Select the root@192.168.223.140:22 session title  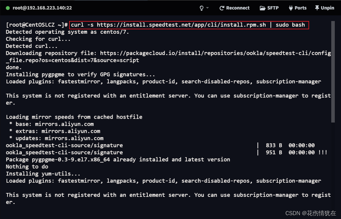pyautogui.click(x=42, y=8)
